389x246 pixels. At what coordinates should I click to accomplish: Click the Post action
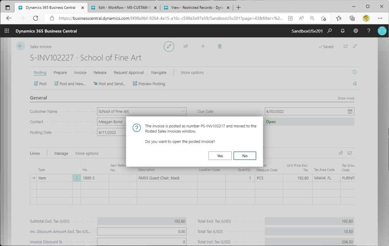click(40, 84)
